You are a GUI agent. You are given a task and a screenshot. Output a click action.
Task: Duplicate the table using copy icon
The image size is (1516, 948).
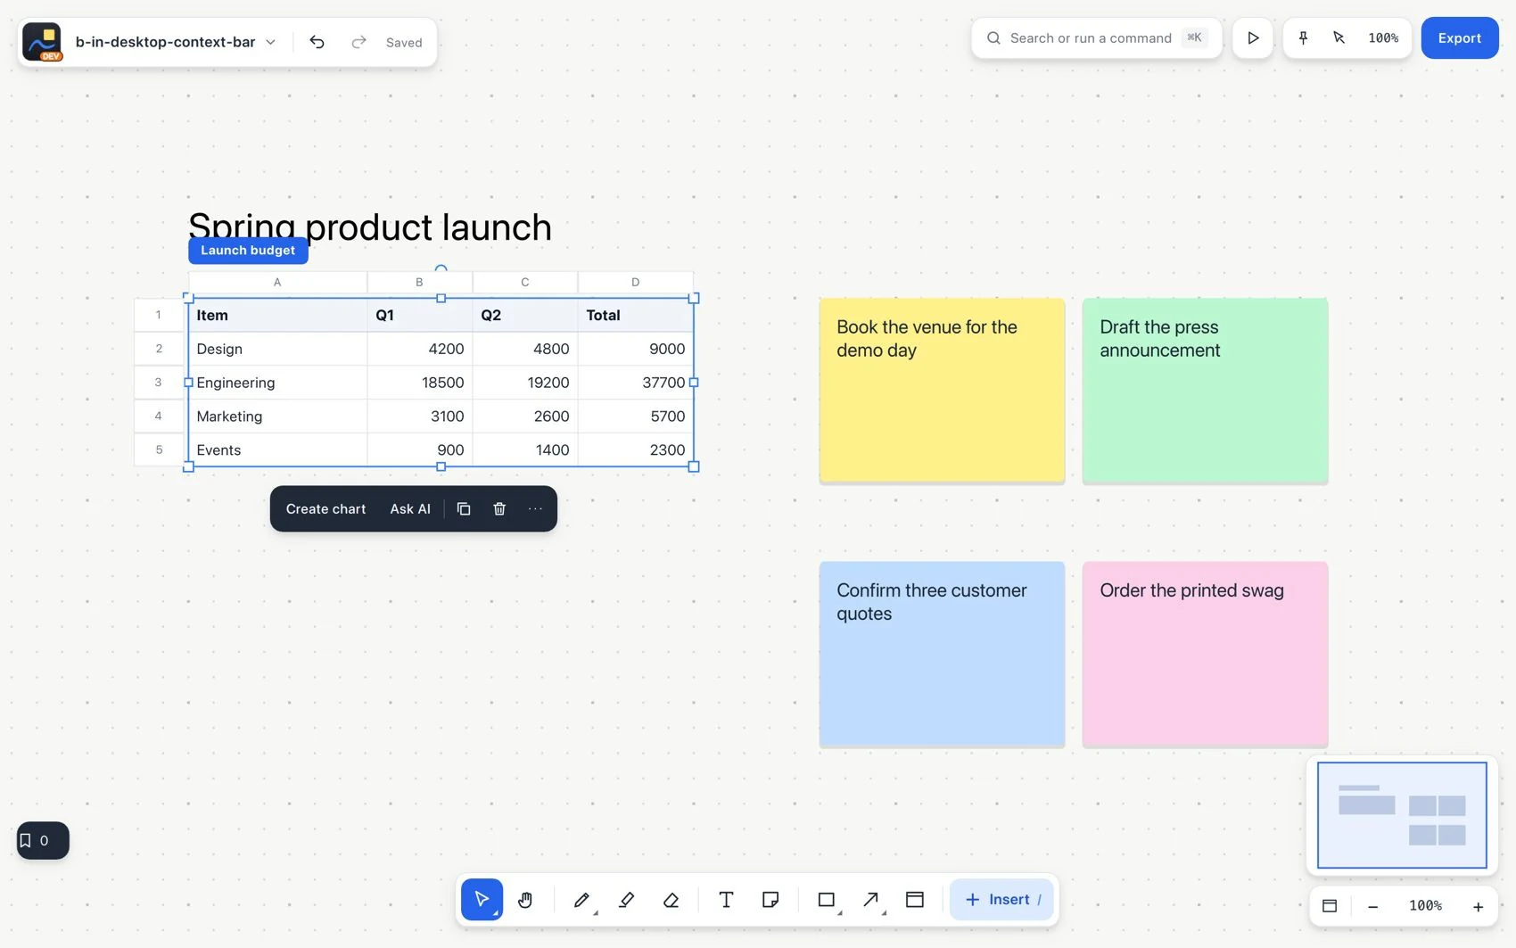[x=464, y=508]
